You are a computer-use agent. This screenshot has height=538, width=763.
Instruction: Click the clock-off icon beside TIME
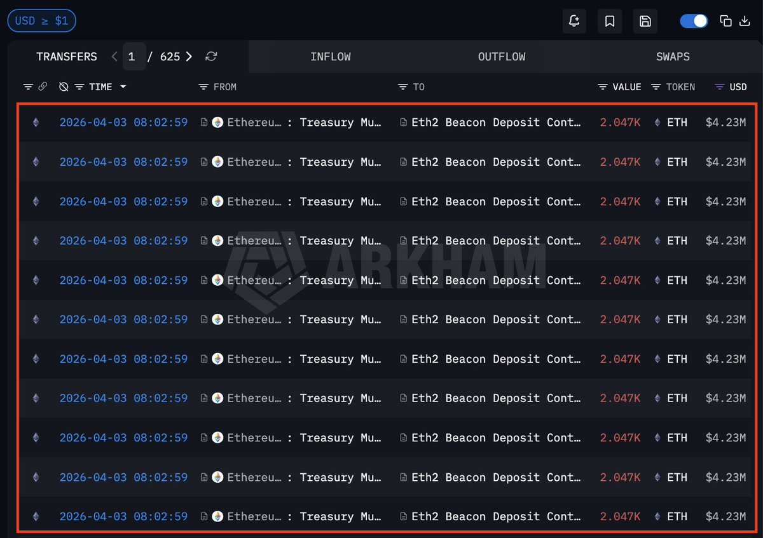click(x=64, y=86)
